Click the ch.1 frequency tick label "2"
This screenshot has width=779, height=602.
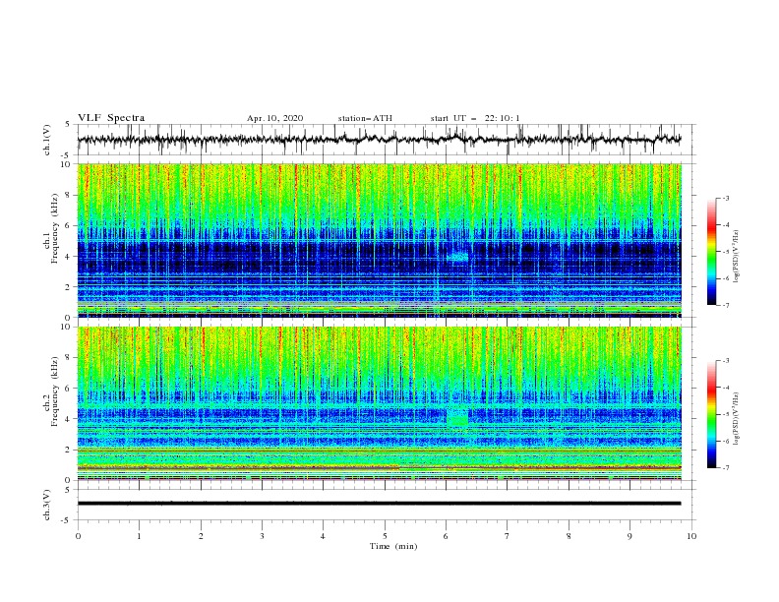click(x=68, y=287)
